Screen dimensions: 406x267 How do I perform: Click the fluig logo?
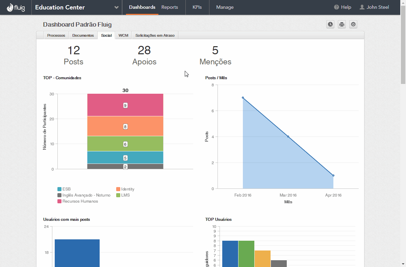16,7
